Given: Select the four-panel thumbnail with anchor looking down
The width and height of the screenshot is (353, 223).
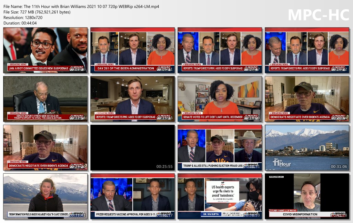Looking at the screenshot, I should pos(307,50).
